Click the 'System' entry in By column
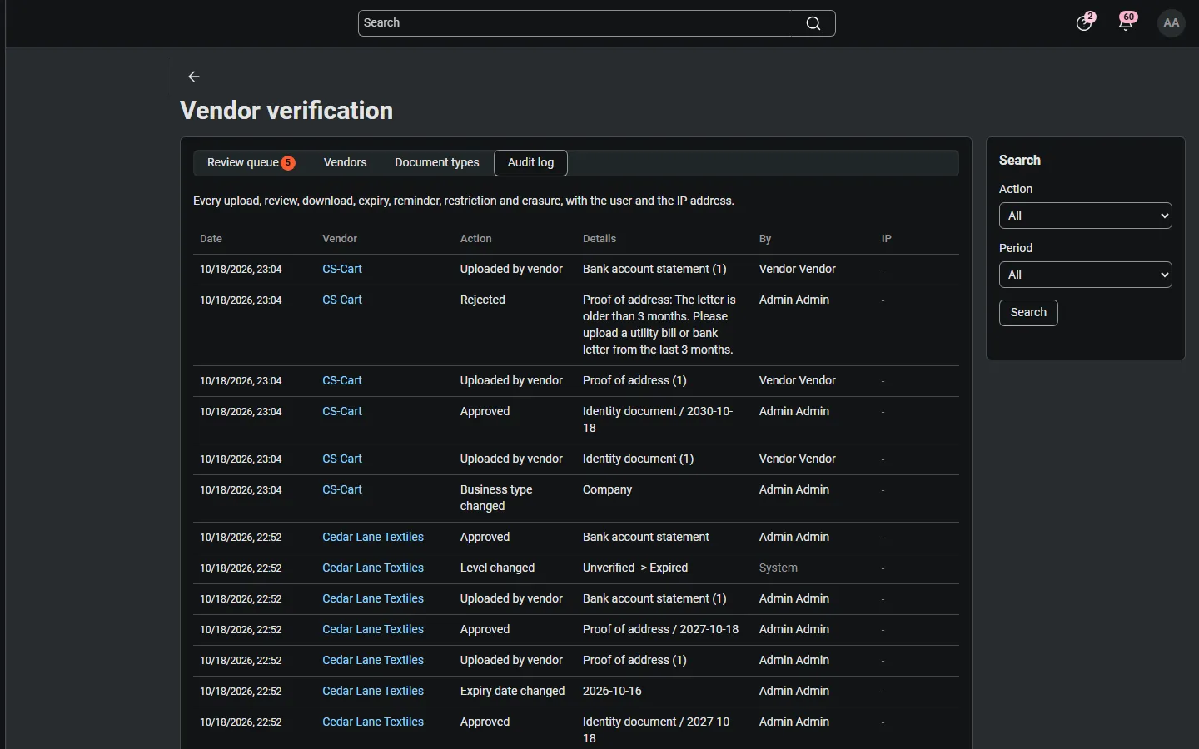1199x749 pixels. pos(779,568)
